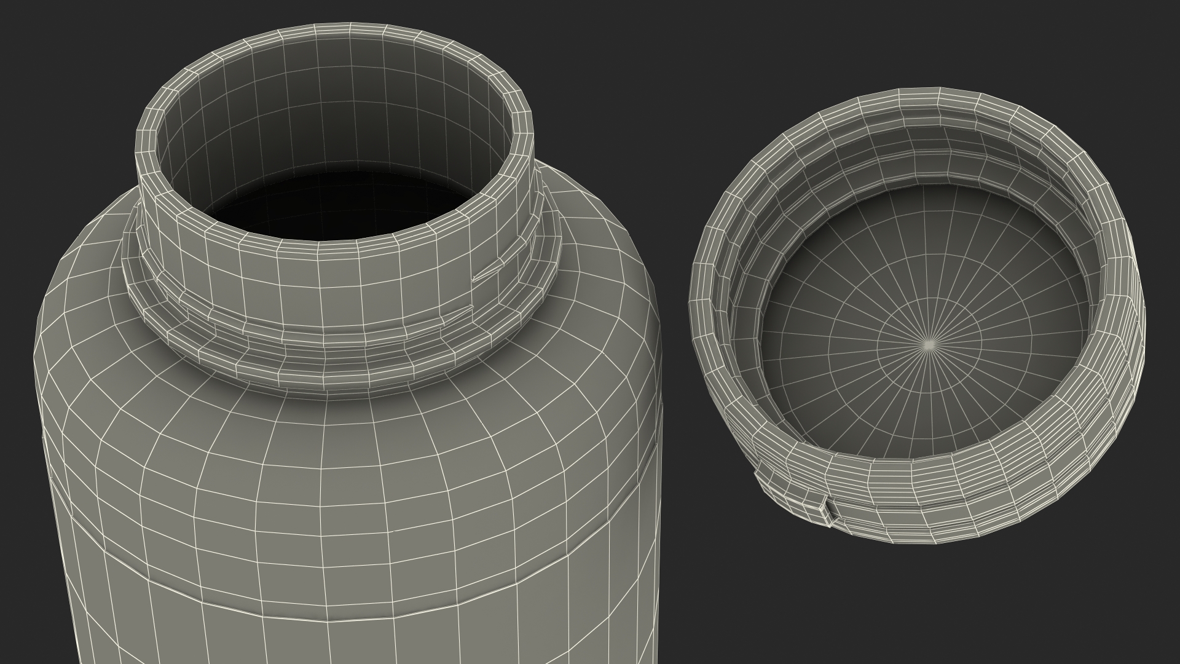Select the bottle's open neck rim
This screenshot has width=1180, height=664.
pos(334,133)
